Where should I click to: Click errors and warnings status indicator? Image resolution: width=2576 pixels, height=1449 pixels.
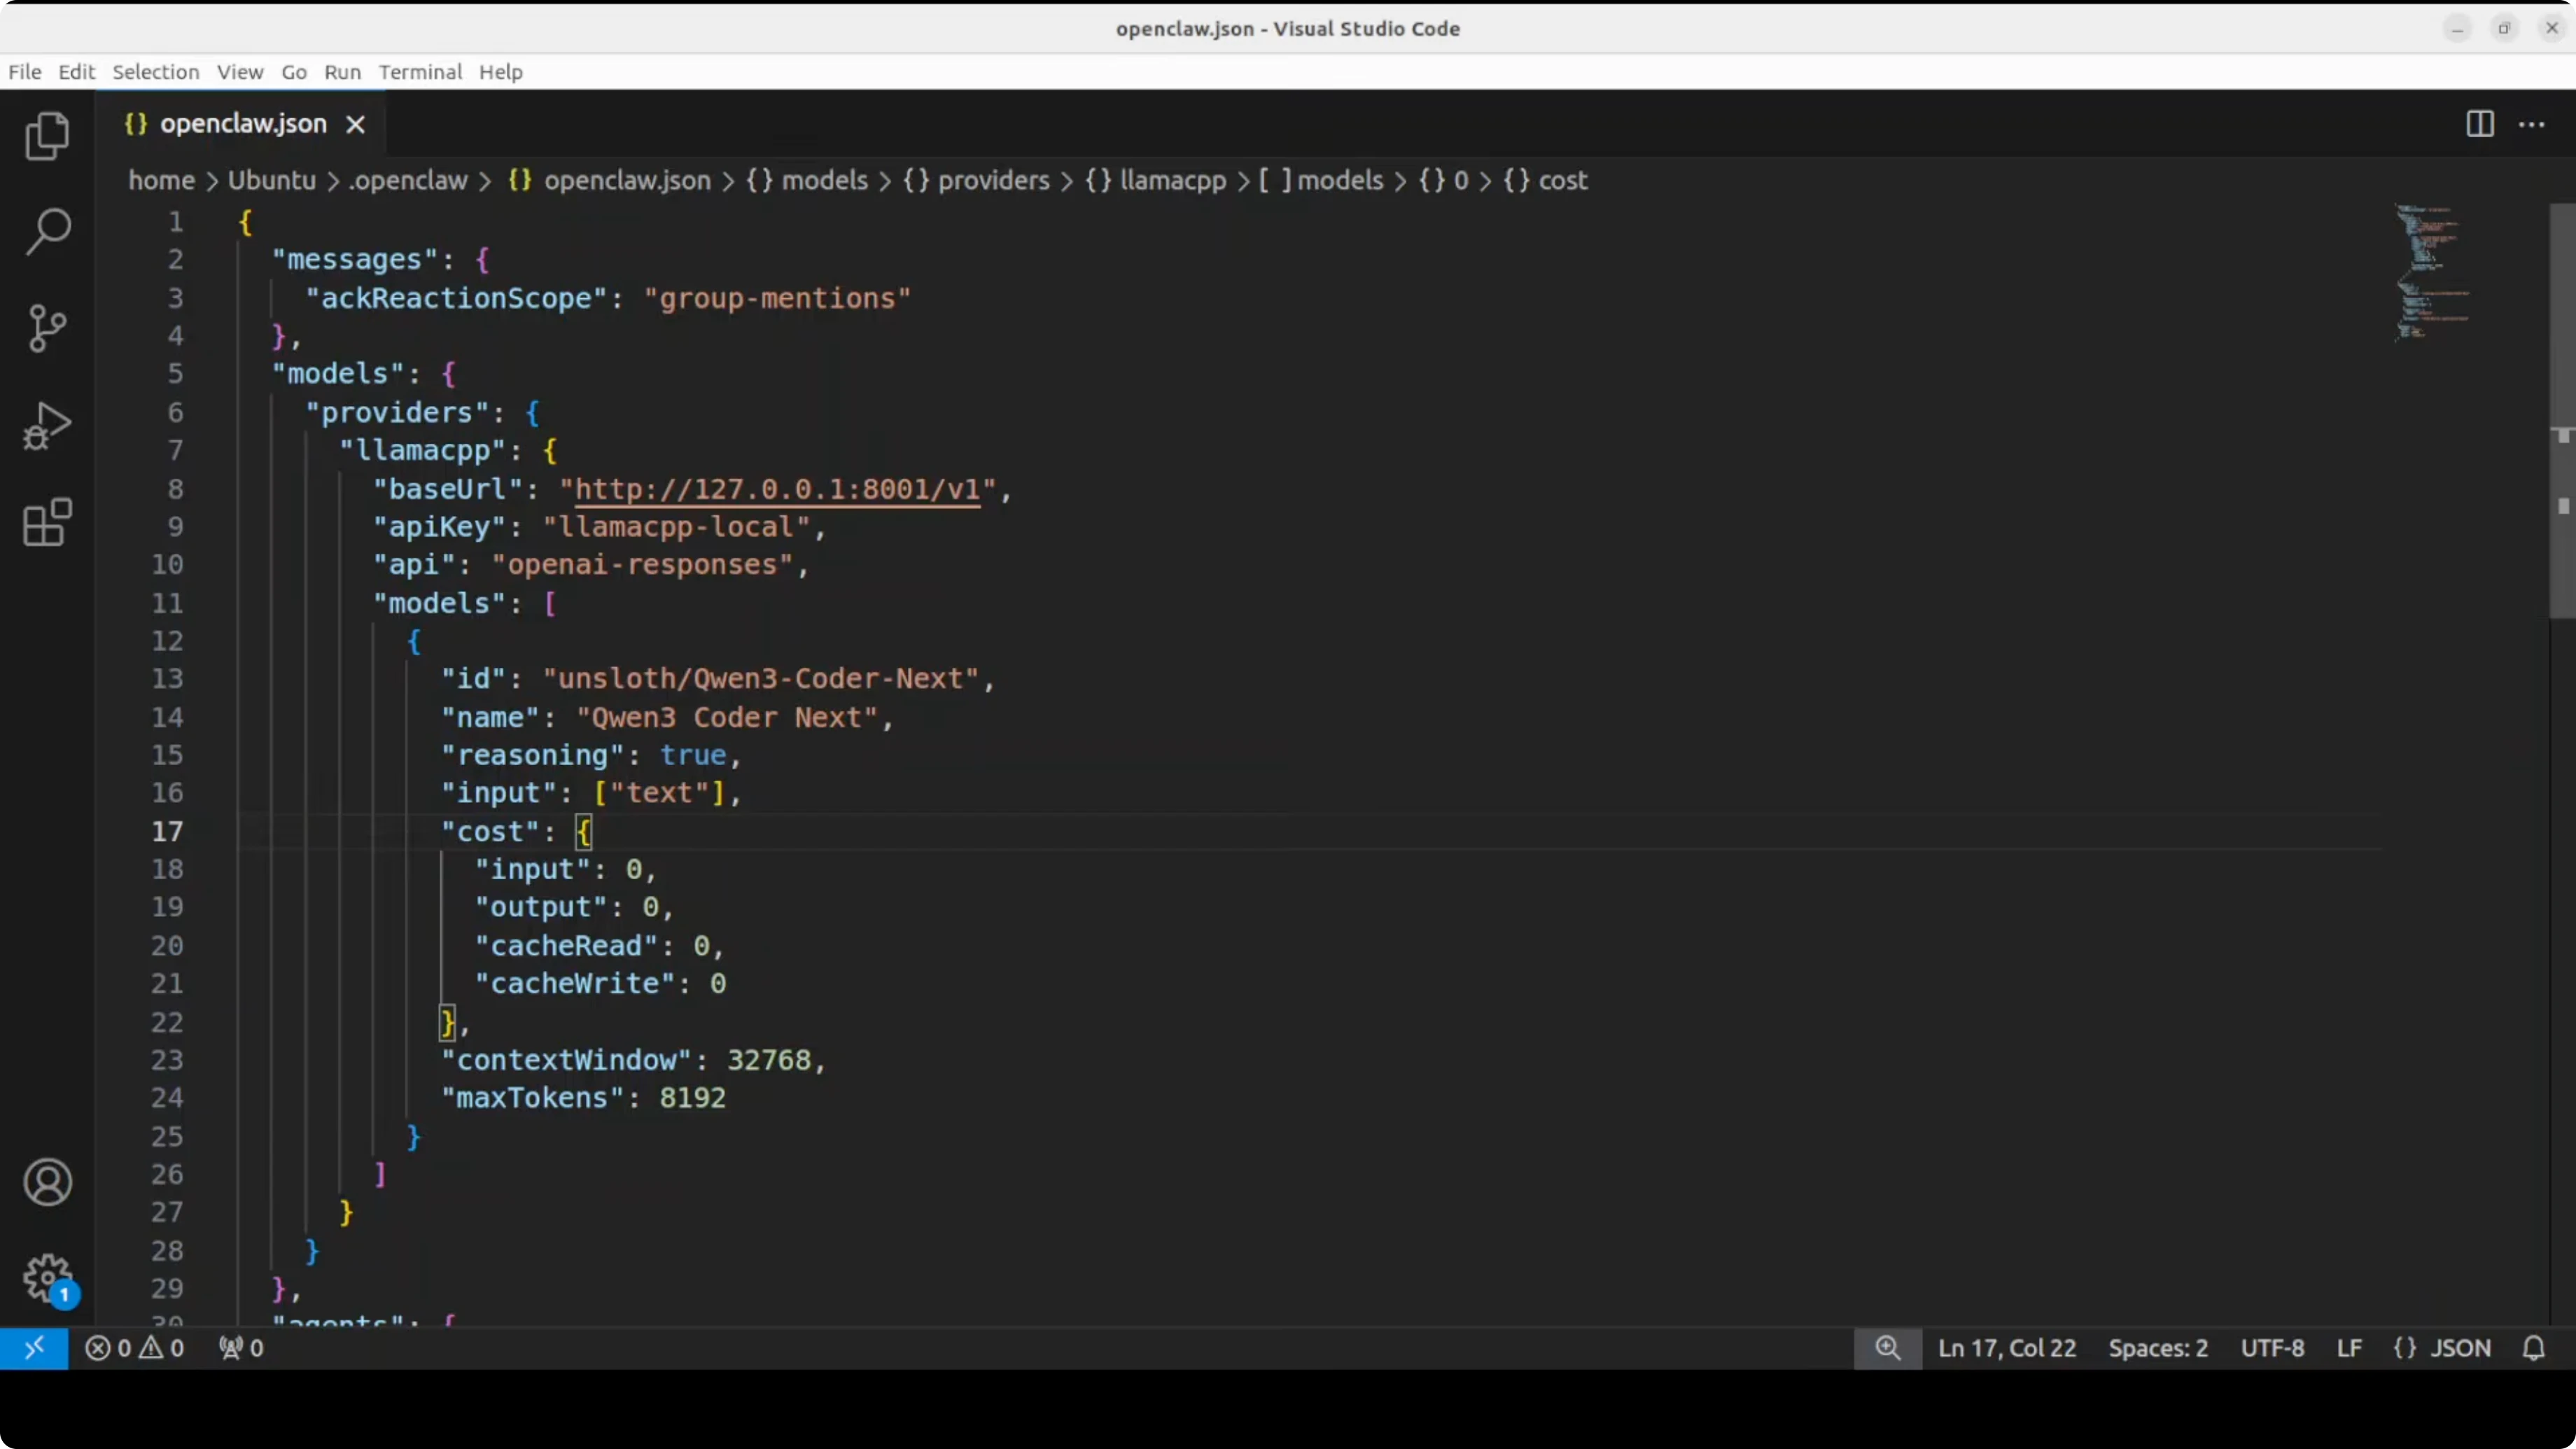[135, 1348]
